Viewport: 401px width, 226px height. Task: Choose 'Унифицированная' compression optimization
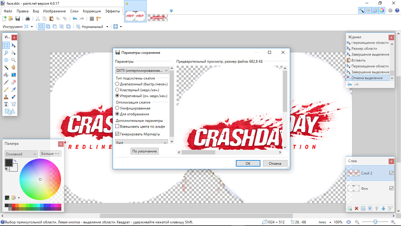(x=133, y=108)
